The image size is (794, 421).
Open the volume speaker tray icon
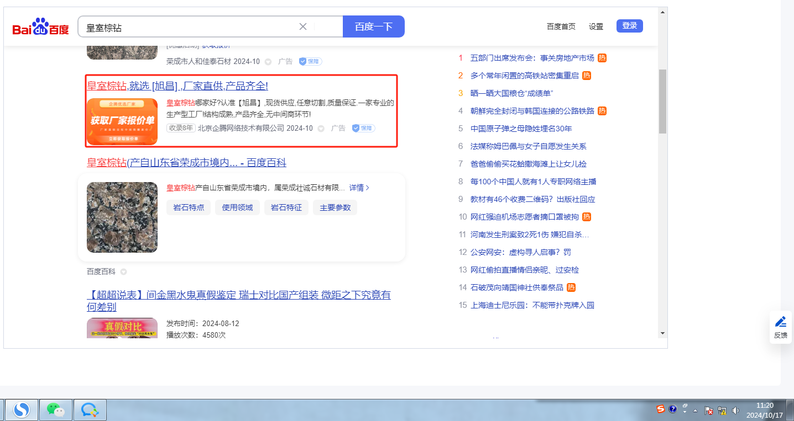click(x=735, y=410)
